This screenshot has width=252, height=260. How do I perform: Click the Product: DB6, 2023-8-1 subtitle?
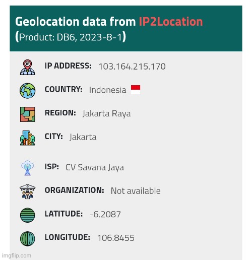tap(71, 37)
